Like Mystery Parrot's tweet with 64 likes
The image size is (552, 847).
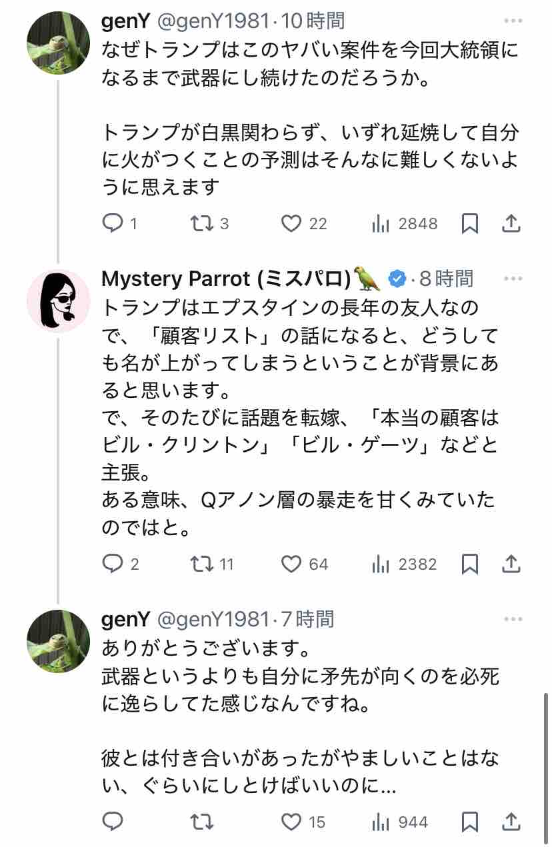pos(291,564)
